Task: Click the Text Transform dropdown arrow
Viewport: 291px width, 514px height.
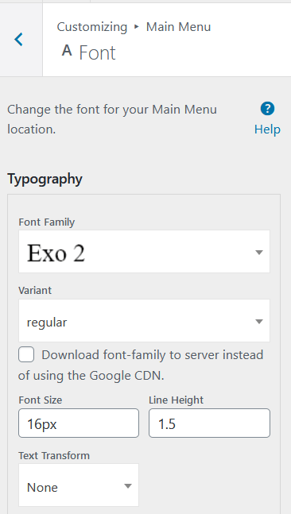Action: pyautogui.click(x=128, y=486)
